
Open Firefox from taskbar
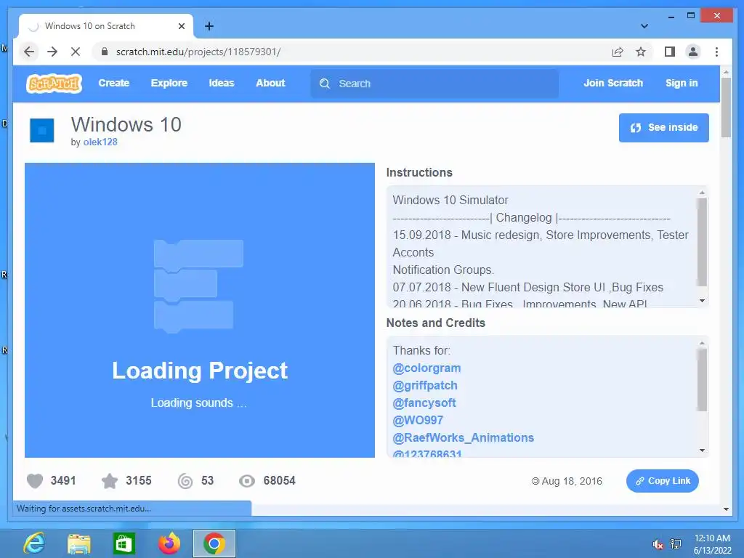[169, 543]
